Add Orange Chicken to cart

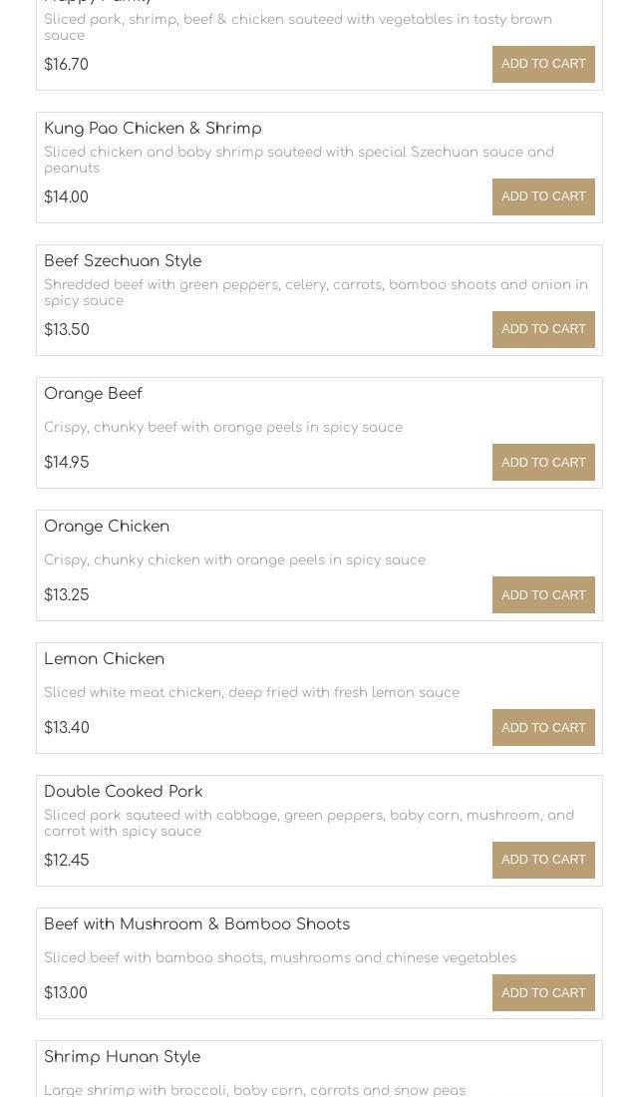(543, 594)
